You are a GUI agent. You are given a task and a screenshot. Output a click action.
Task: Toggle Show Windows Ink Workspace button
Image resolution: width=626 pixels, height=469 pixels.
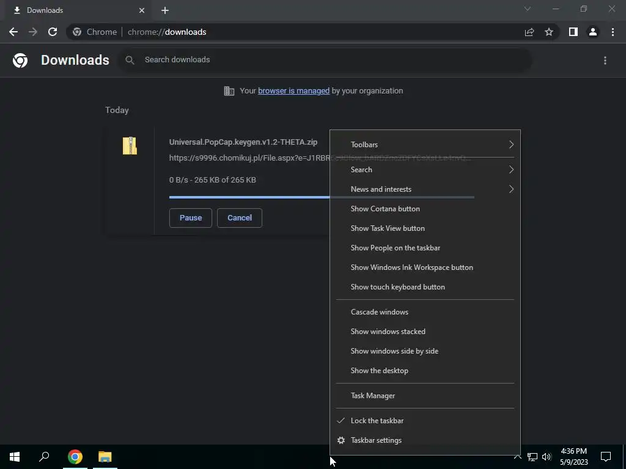[425, 267]
